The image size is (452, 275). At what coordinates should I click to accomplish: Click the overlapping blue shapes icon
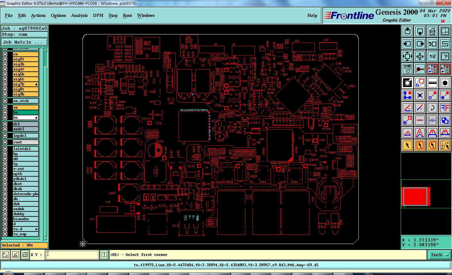click(x=445, y=120)
